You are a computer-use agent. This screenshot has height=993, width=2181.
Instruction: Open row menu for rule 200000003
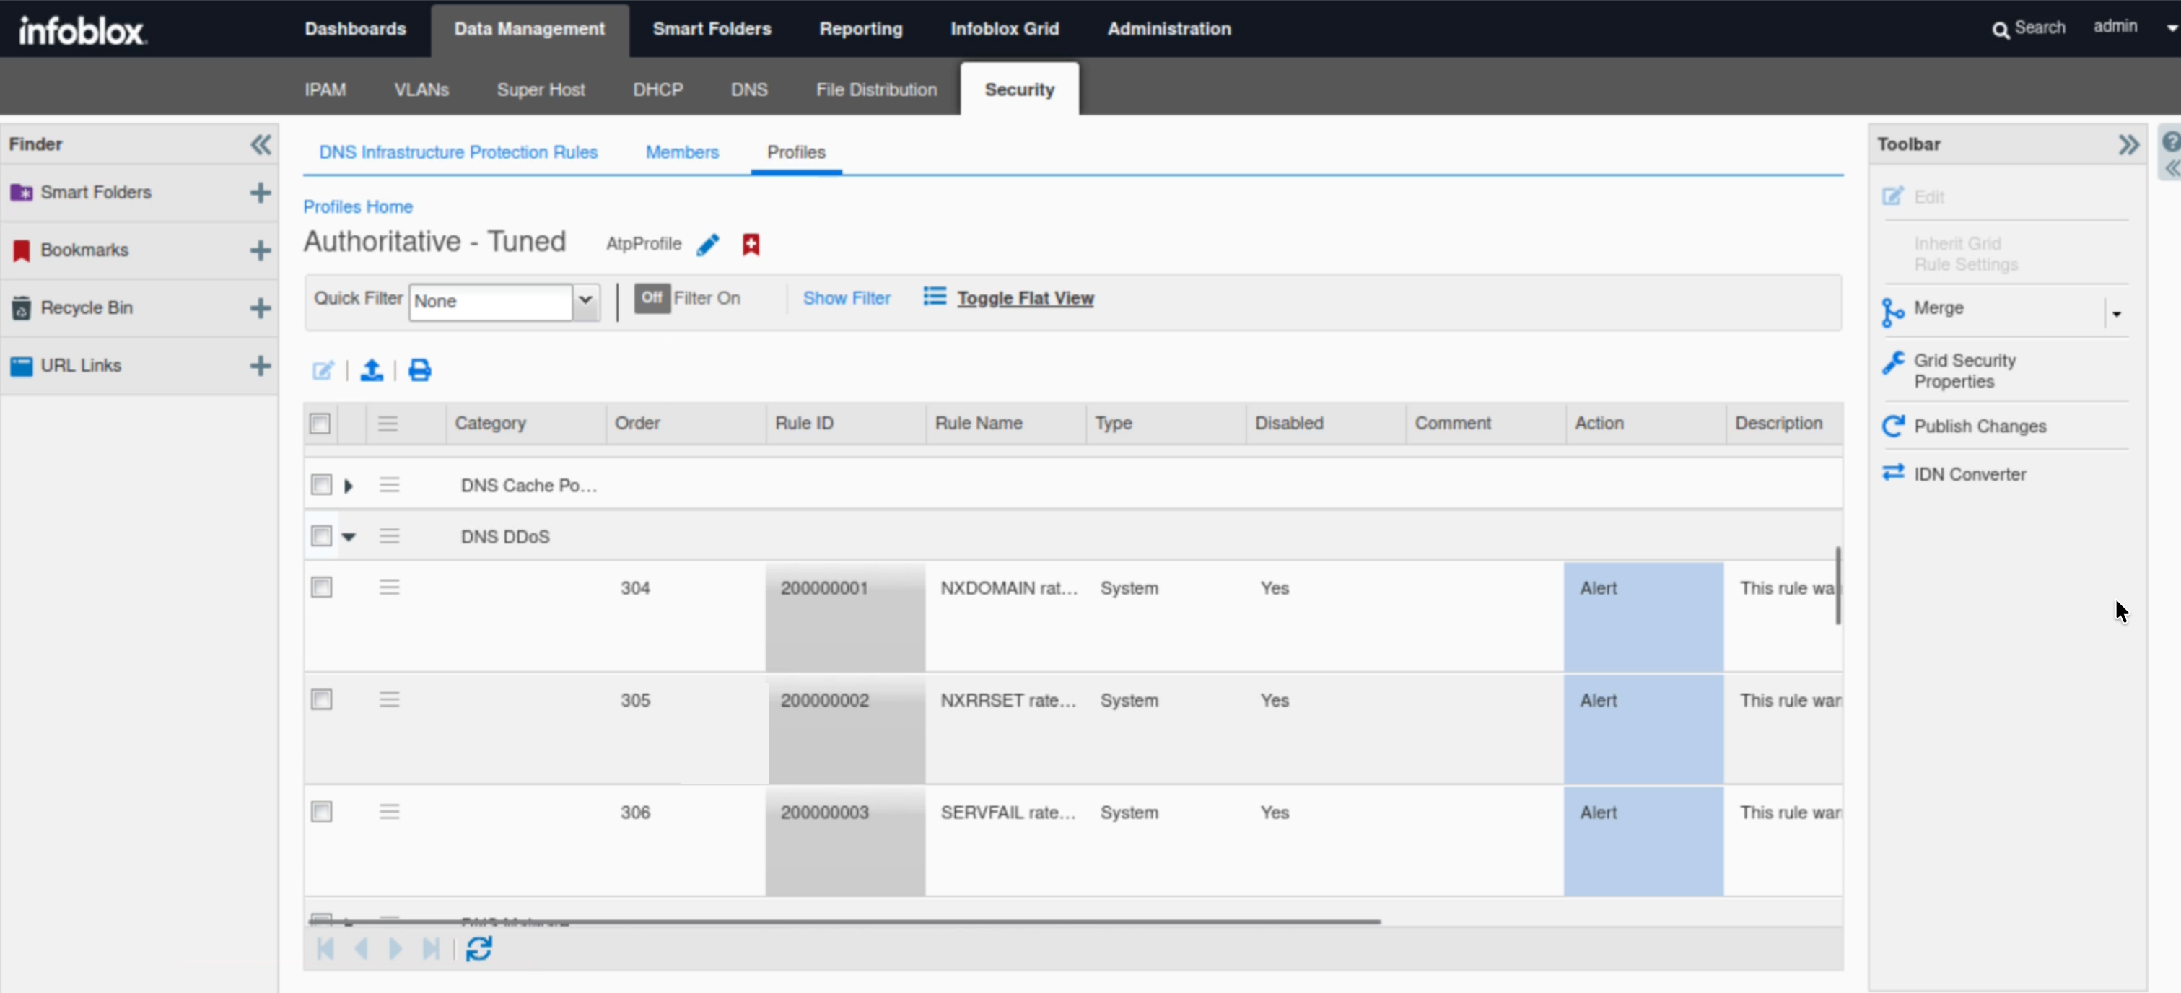[x=390, y=813]
